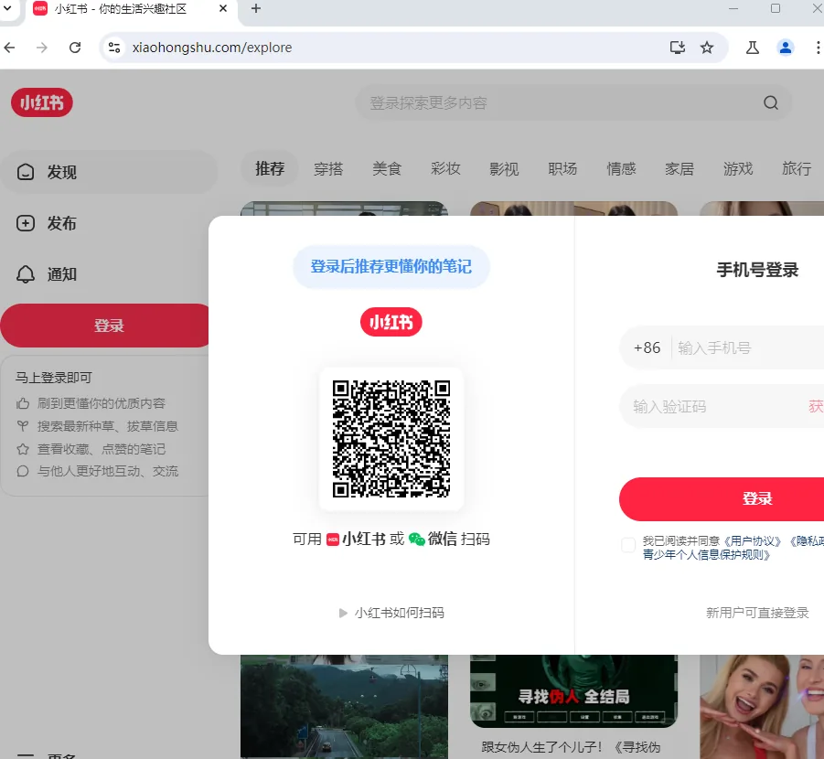Open the Chrome profile avatar
This screenshot has width=824, height=759.
tap(785, 48)
